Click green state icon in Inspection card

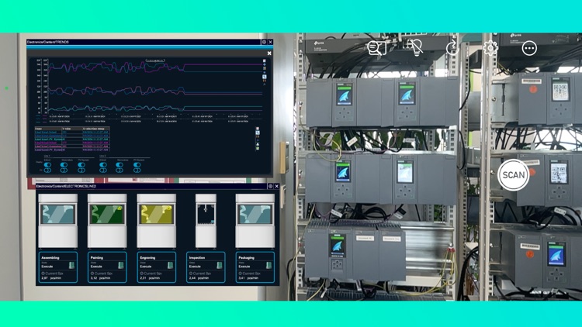click(220, 265)
